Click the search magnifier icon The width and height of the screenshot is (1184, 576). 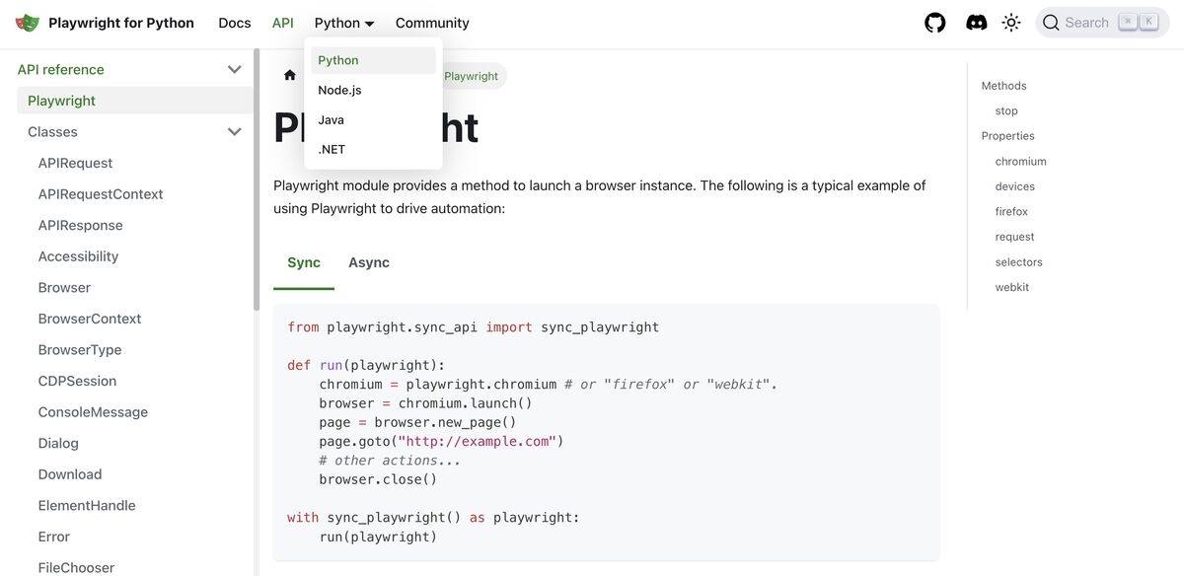click(x=1051, y=23)
